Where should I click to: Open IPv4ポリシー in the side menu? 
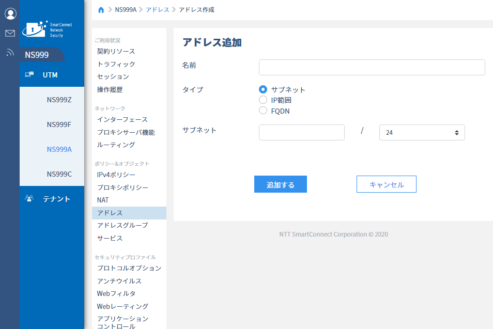(x=116, y=175)
